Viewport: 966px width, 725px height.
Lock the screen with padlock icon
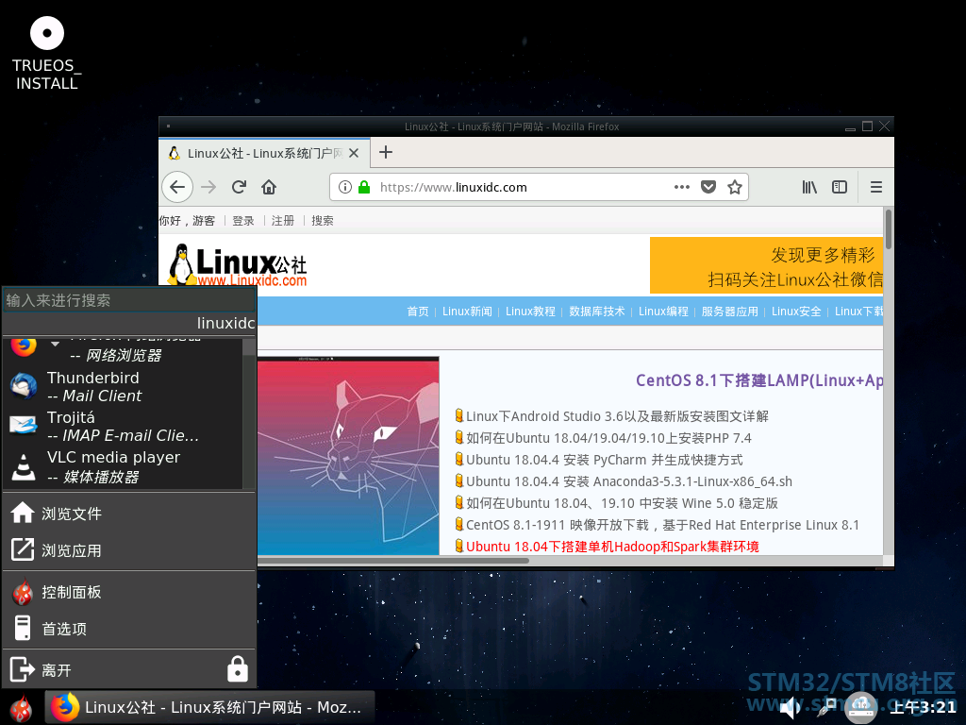click(237, 669)
